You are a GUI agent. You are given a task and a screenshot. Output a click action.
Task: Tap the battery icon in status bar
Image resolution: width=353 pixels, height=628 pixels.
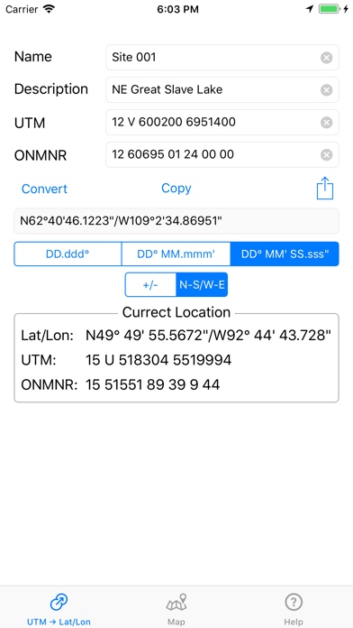pyautogui.click(x=329, y=9)
